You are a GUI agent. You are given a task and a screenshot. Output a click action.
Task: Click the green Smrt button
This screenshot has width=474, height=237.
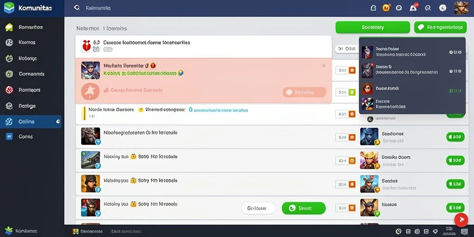[x=304, y=208]
